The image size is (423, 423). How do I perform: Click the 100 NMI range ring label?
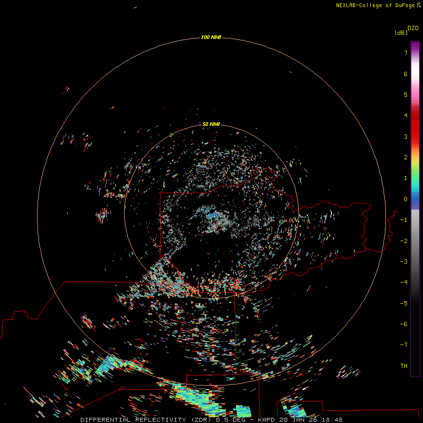coord(211,37)
